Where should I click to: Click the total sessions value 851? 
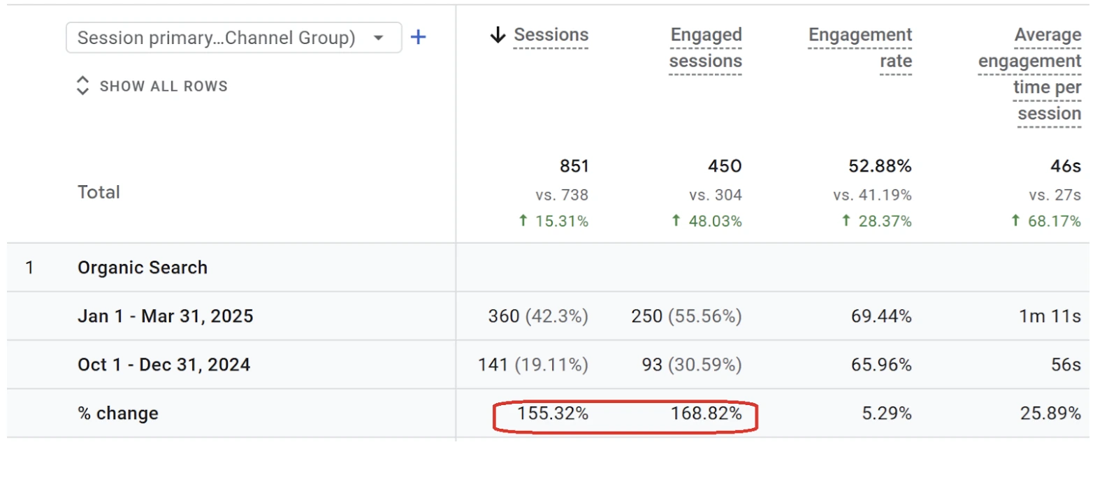pos(574,166)
